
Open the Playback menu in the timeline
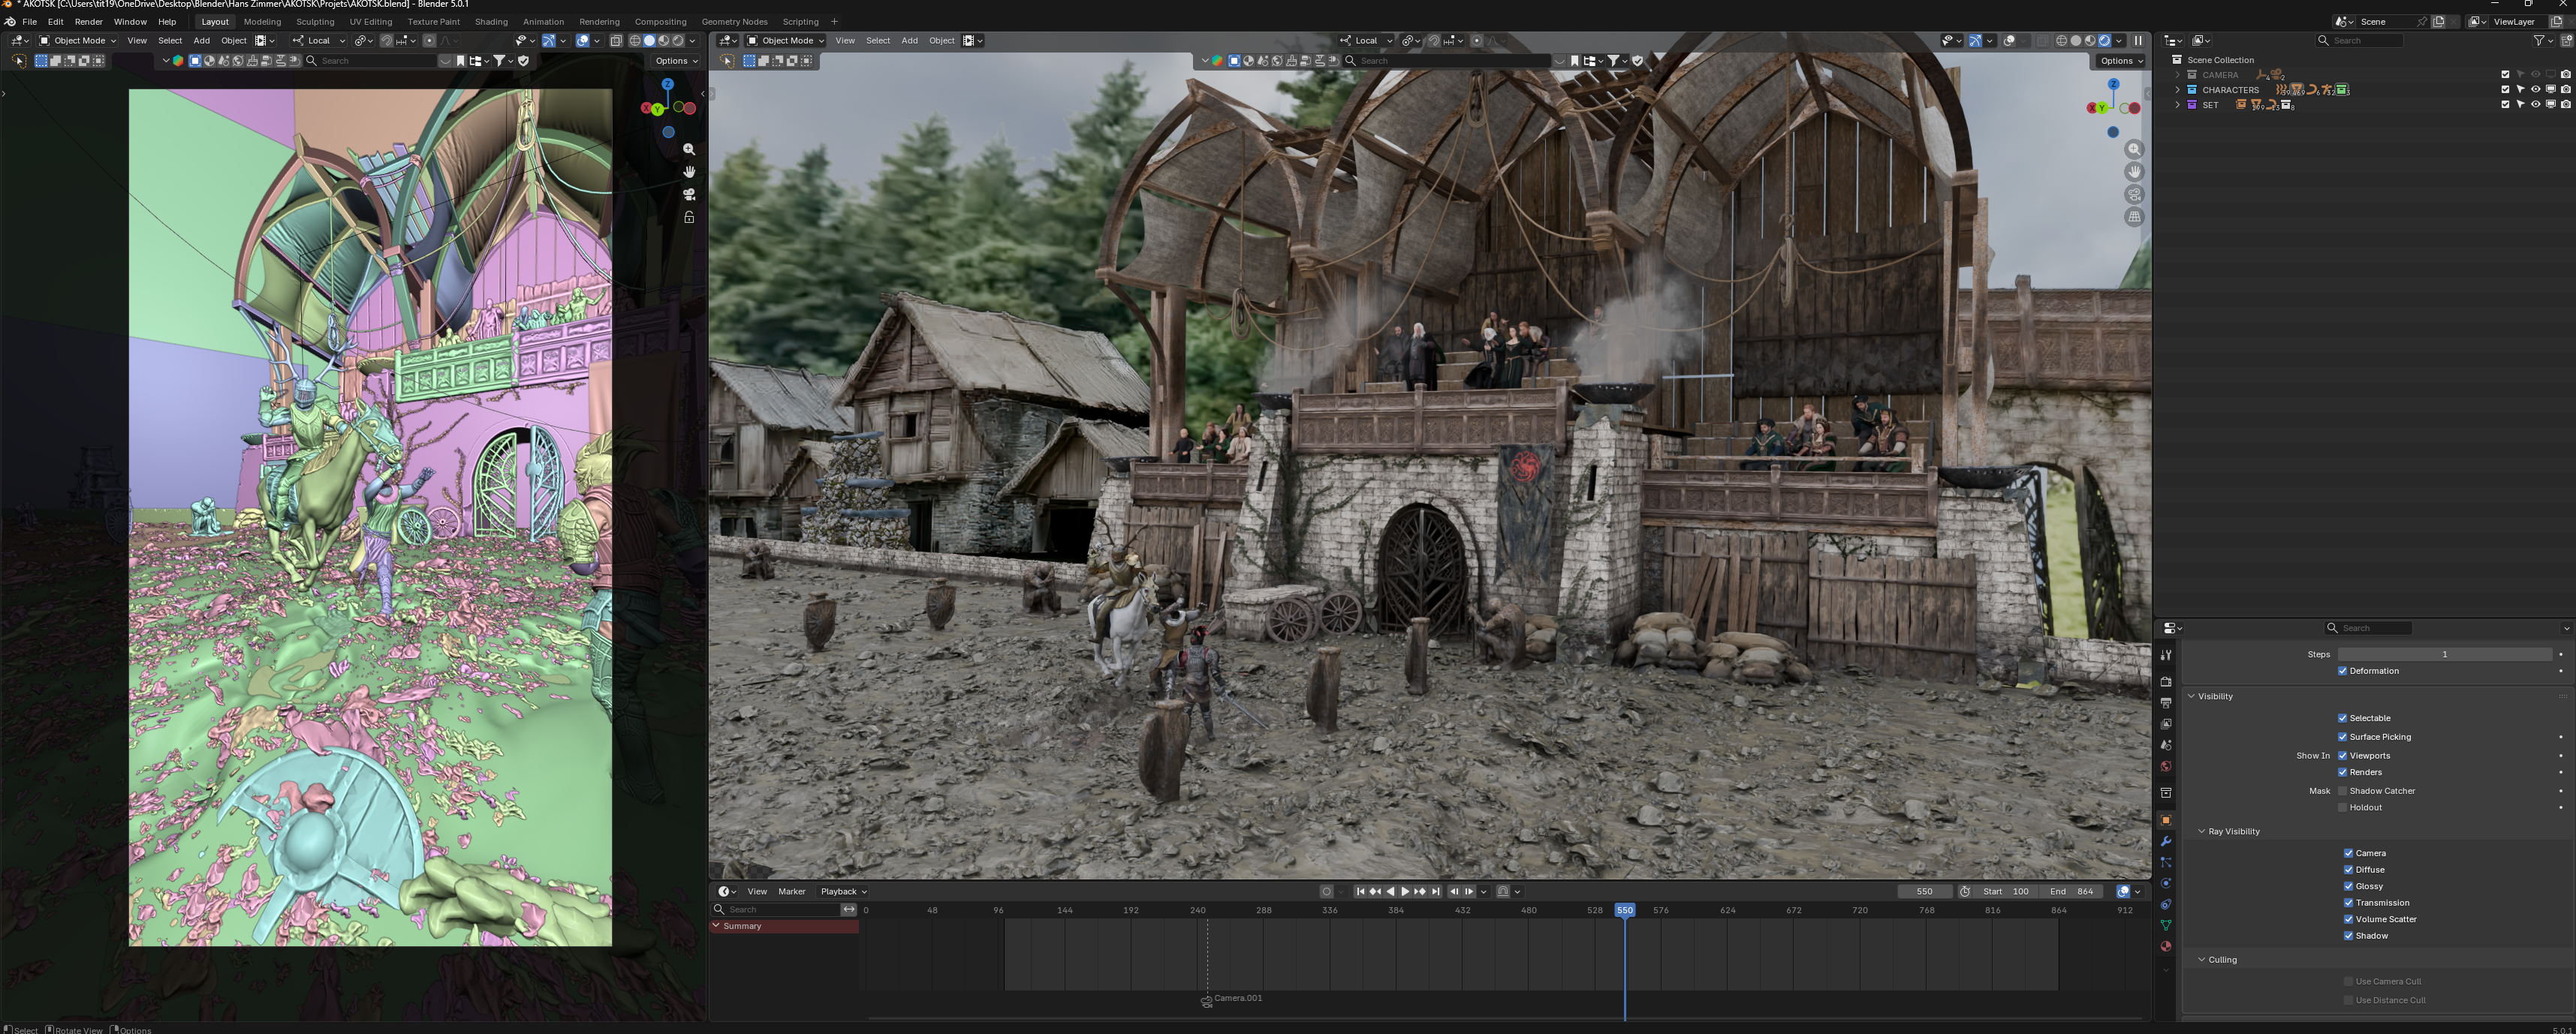(841, 891)
